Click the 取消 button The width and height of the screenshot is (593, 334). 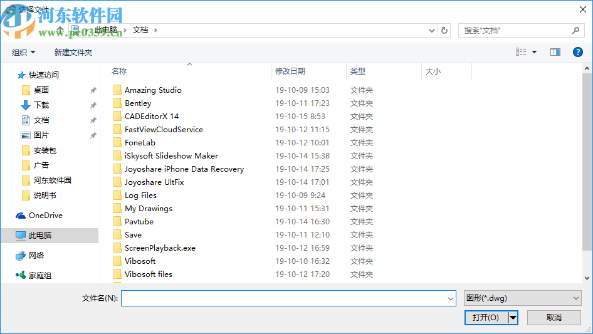[x=554, y=318]
